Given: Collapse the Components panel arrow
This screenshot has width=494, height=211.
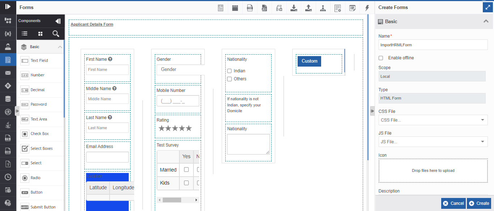Looking at the screenshot, I should pyautogui.click(x=58, y=21).
